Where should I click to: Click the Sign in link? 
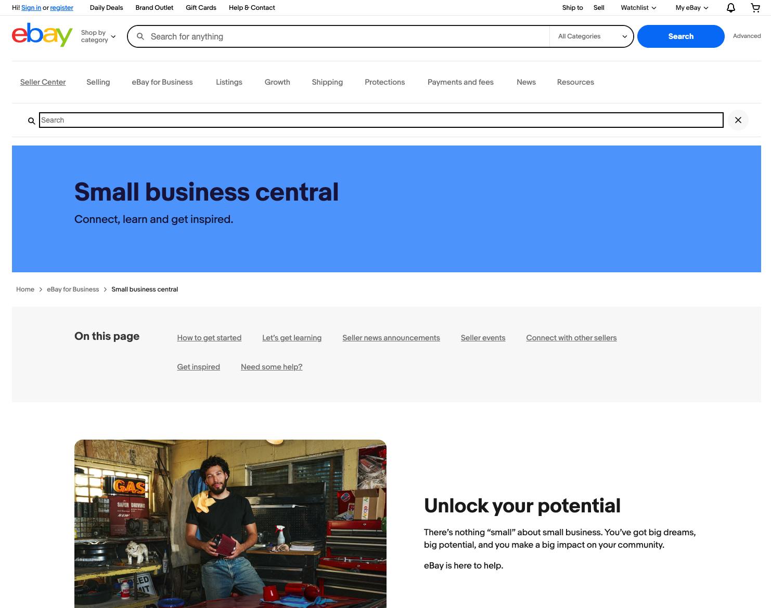pos(31,7)
